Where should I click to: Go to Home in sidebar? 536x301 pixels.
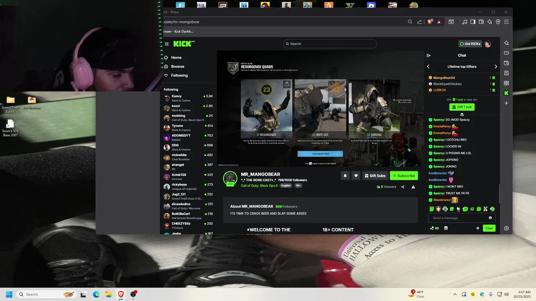pos(176,58)
